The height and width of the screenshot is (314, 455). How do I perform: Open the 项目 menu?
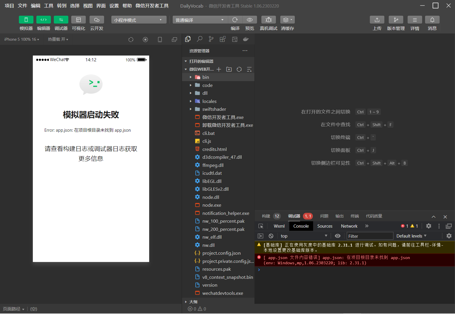(x=9, y=6)
